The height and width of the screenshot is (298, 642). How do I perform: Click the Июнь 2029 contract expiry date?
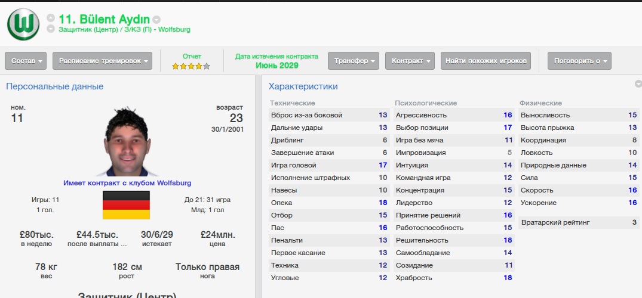[x=277, y=66]
